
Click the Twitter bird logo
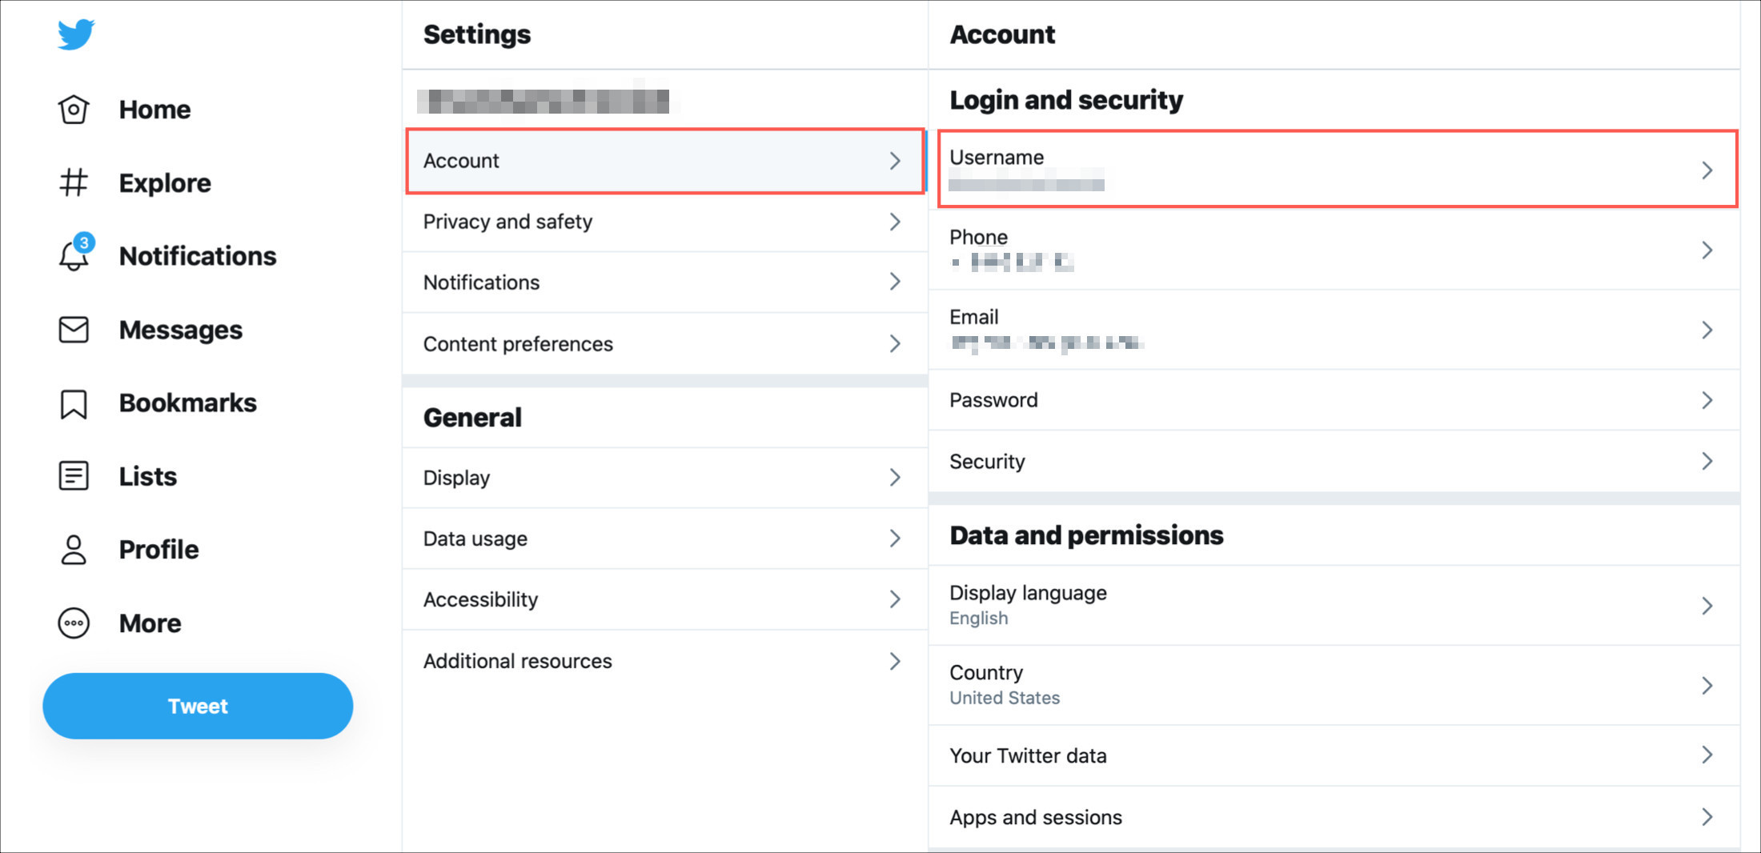point(76,34)
